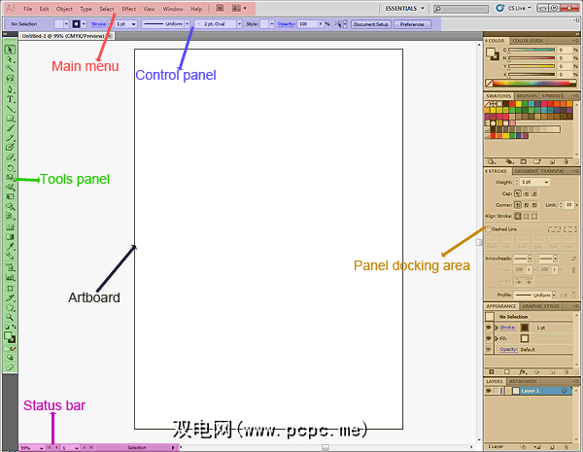
Task: Choose the Round Join corner option
Action: pyautogui.click(x=526, y=205)
